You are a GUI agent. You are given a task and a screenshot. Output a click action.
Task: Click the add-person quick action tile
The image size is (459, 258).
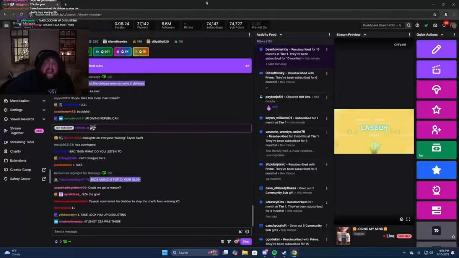(436, 130)
